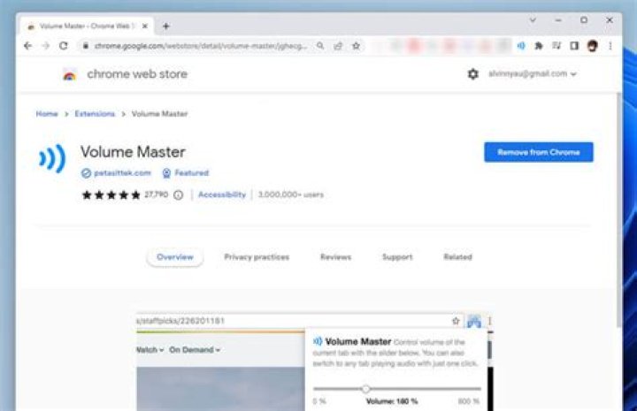The width and height of the screenshot is (637, 411).
Task: Click the five-star rating
Action: point(111,195)
